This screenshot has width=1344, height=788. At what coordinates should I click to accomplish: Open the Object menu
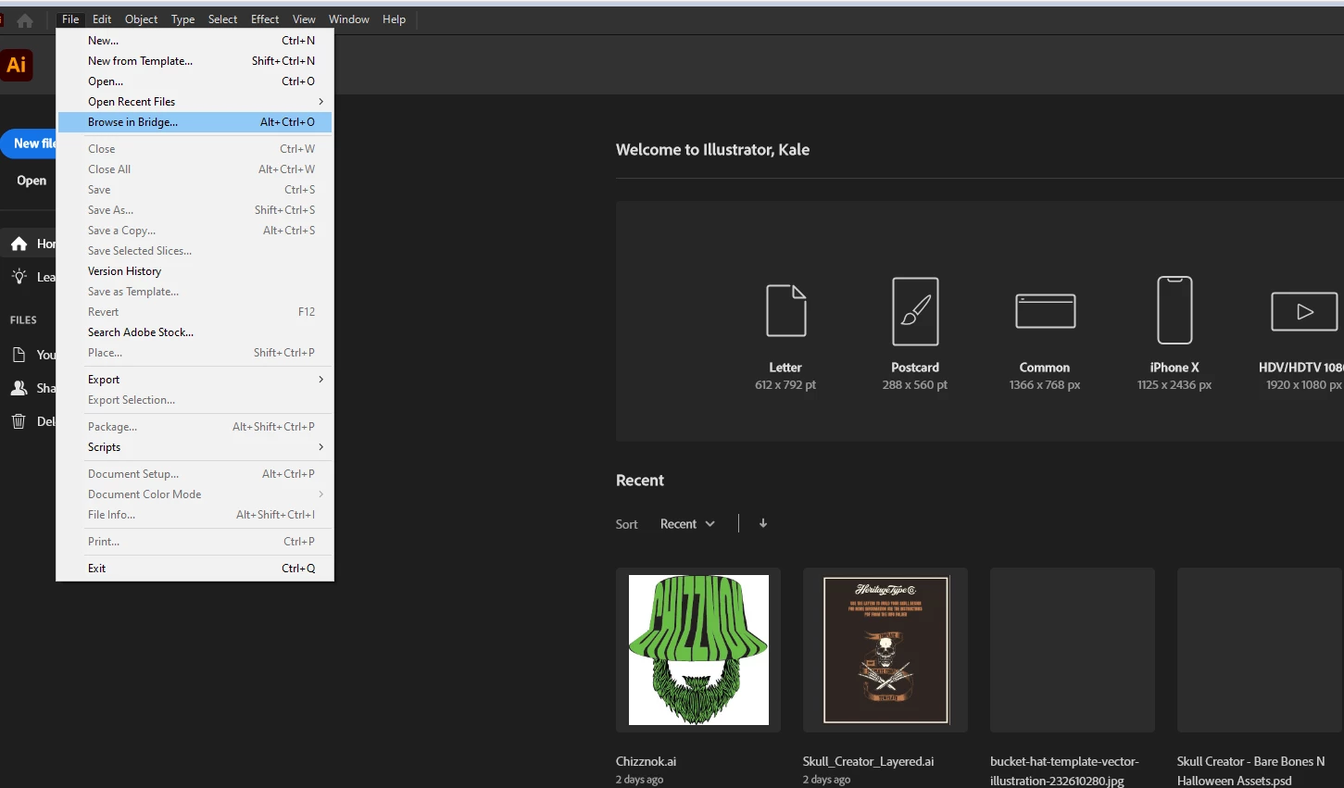(141, 19)
